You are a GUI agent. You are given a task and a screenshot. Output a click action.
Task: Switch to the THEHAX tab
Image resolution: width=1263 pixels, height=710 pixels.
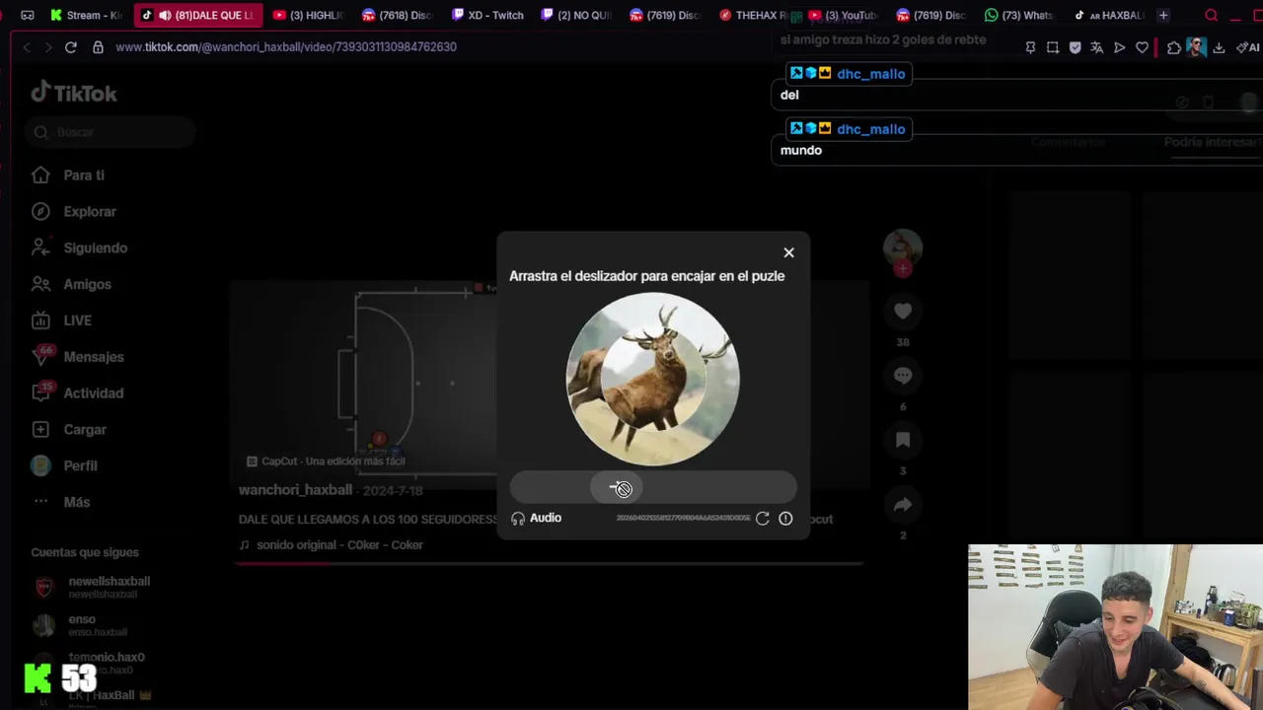tap(754, 15)
